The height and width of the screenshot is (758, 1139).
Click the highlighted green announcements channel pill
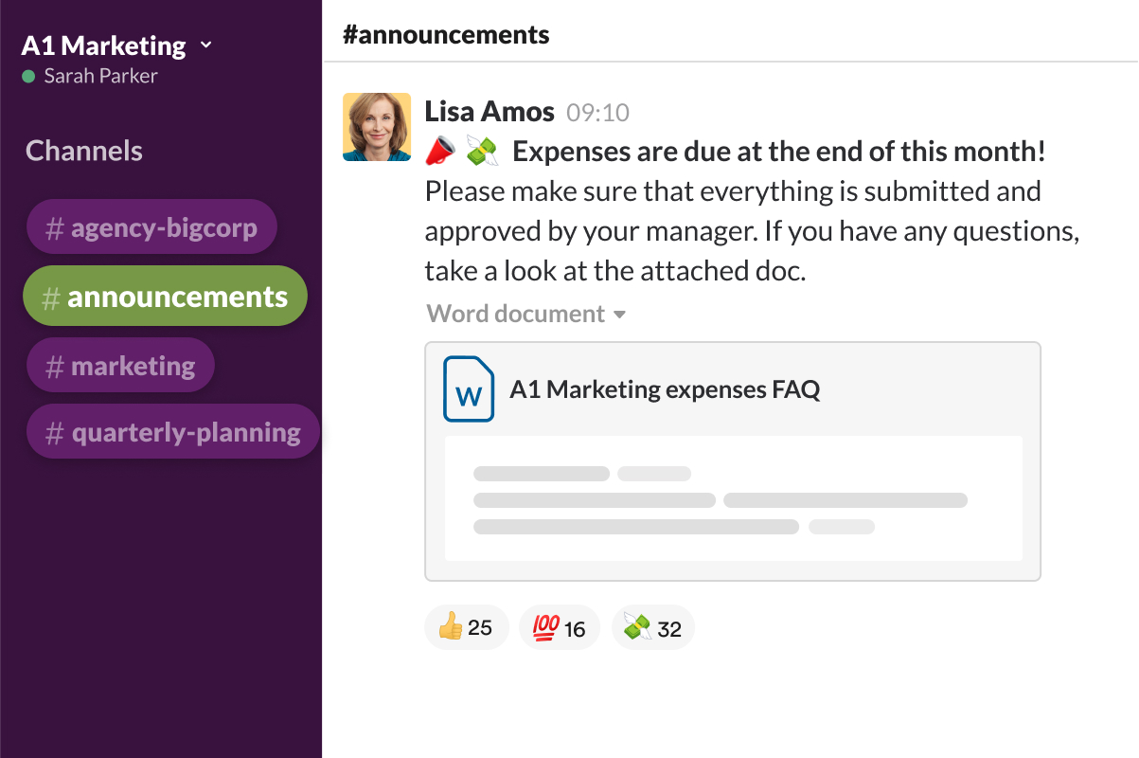[165, 296]
